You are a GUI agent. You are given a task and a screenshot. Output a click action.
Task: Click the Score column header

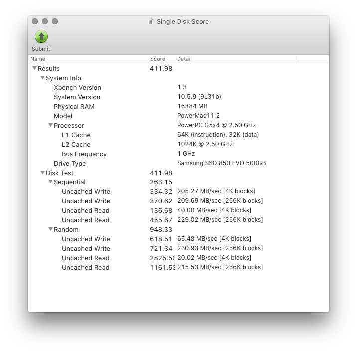coord(162,59)
